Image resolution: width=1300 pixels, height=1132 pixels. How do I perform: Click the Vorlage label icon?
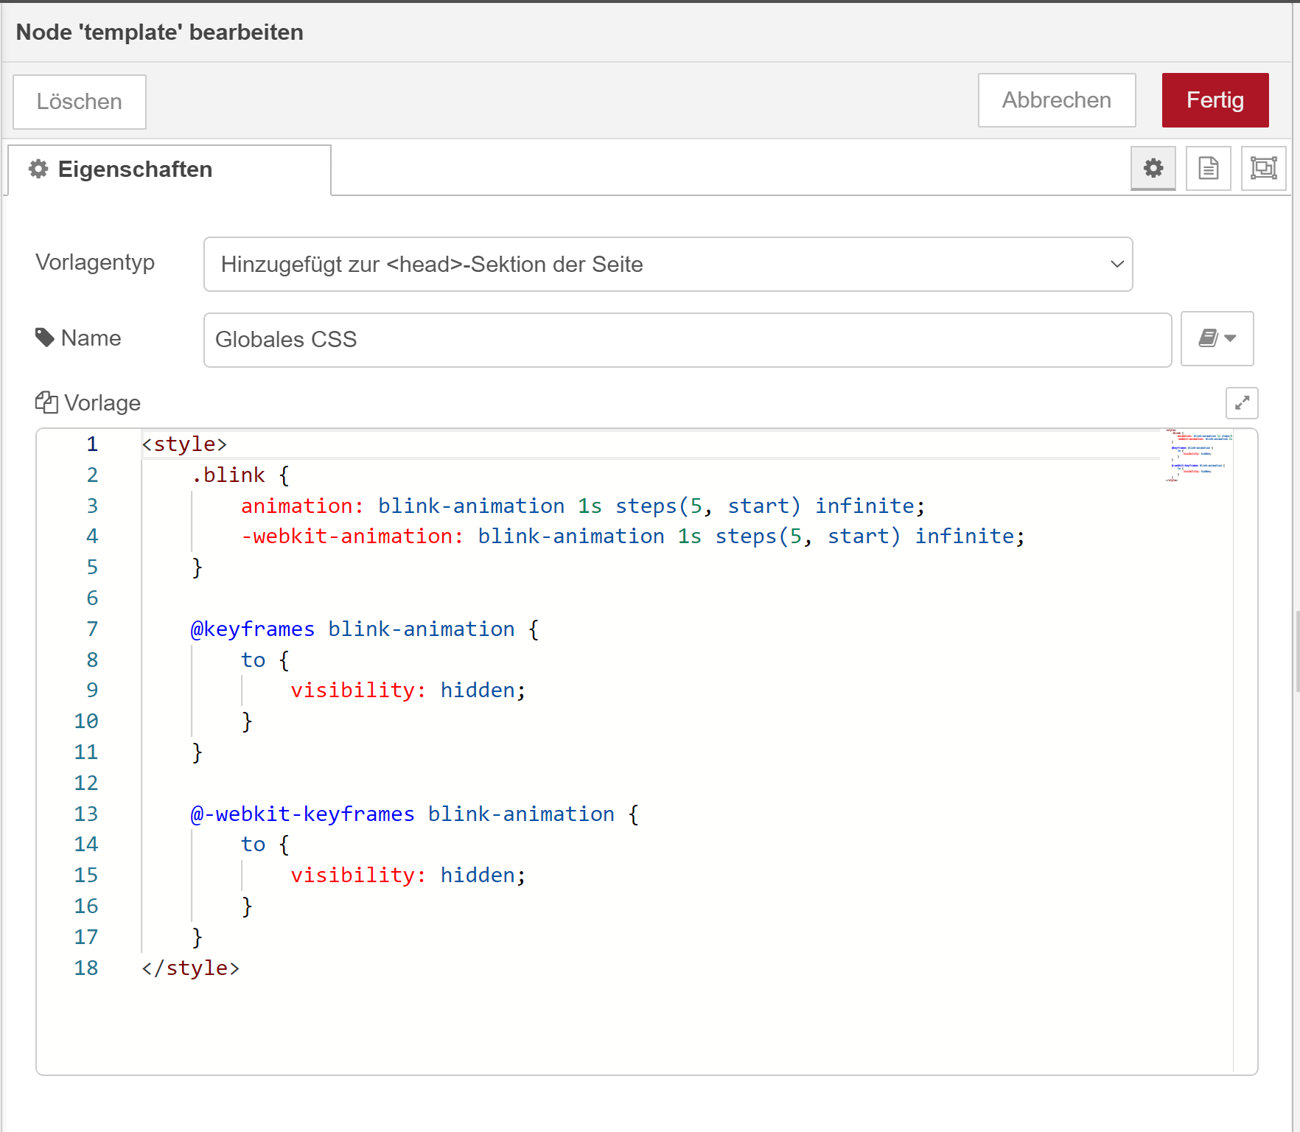46,402
